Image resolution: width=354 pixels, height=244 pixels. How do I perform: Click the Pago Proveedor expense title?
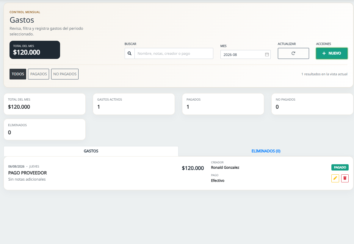tap(28, 173)
